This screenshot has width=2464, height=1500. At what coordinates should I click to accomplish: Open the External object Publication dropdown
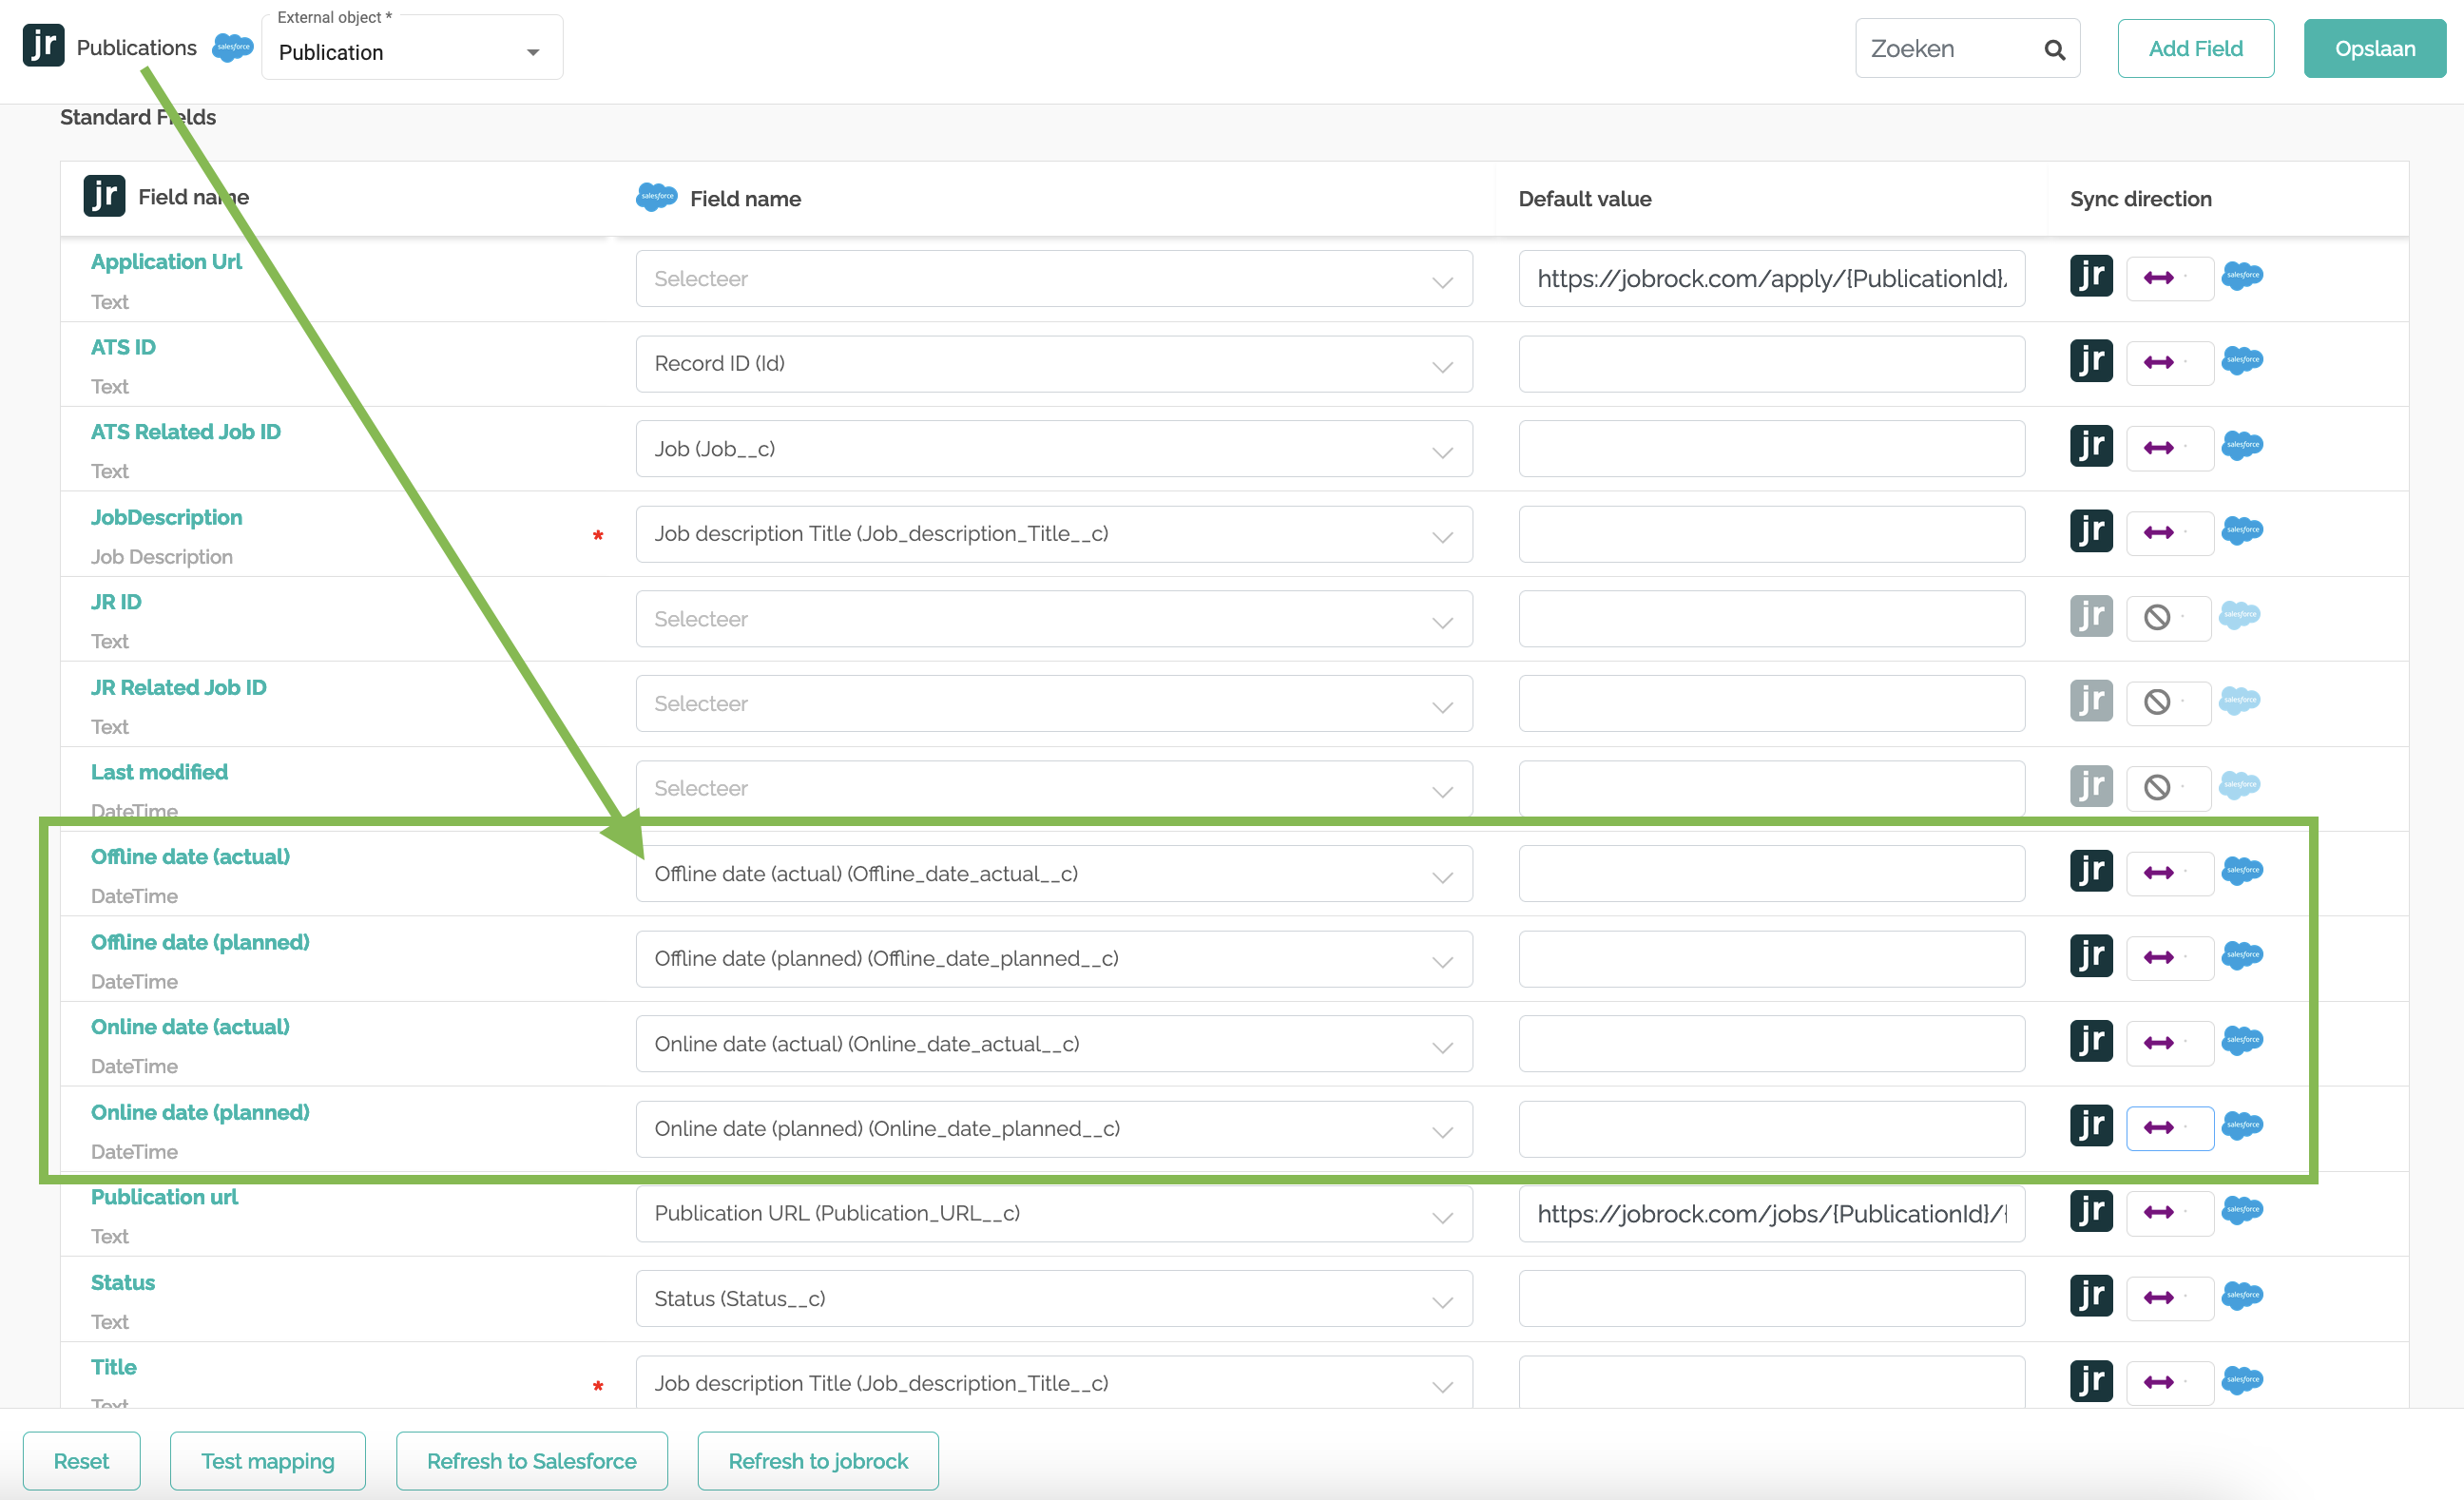(412, 52)
